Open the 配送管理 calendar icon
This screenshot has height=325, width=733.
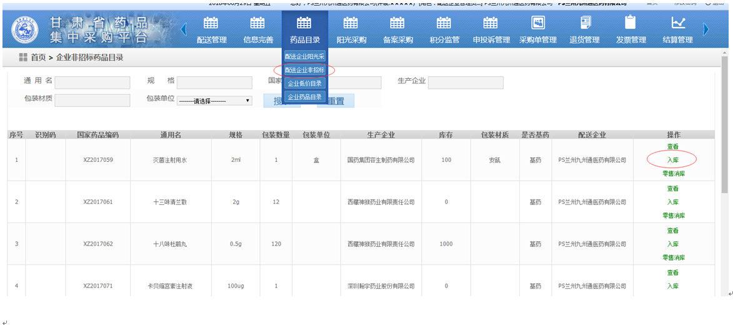click(x=211, y=22)
